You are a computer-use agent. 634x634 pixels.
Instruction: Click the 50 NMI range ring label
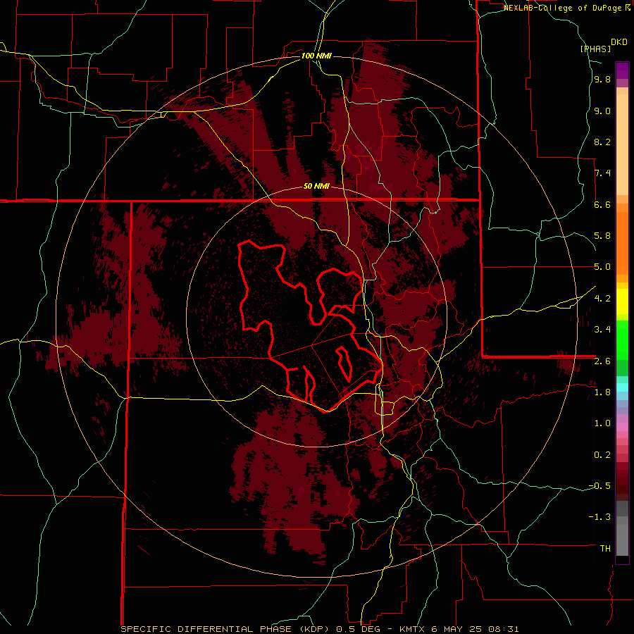316,187
